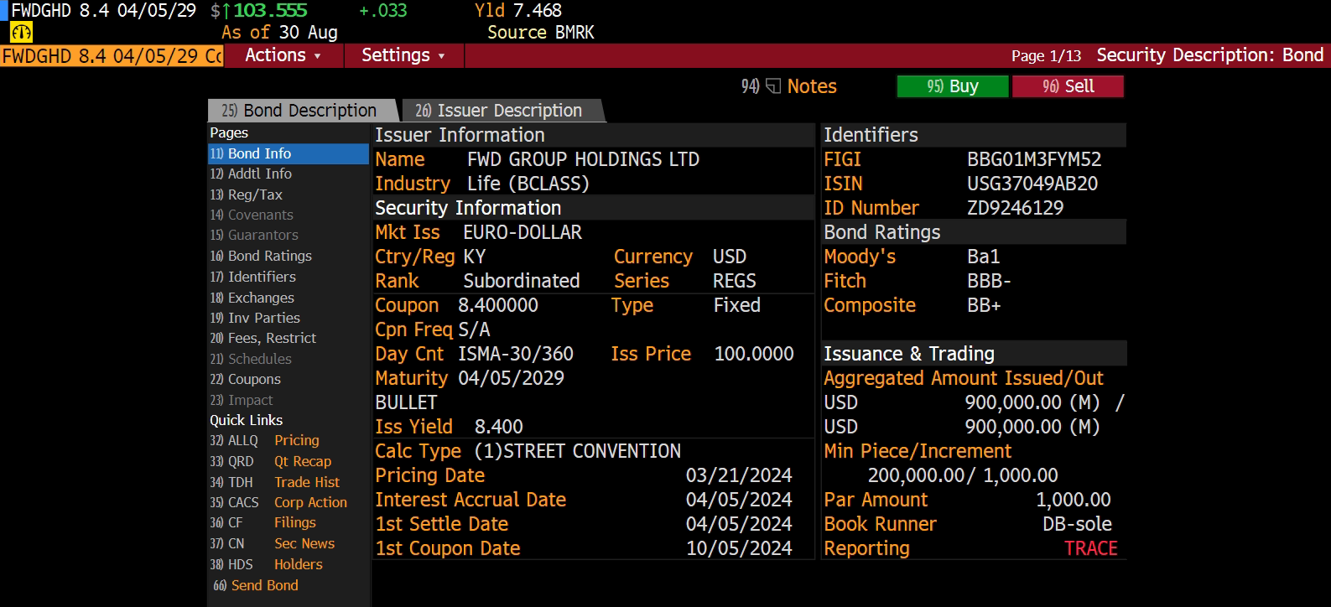Open the ALLQ Pricing quick link
1331x607 pixels.
(265, 440)
